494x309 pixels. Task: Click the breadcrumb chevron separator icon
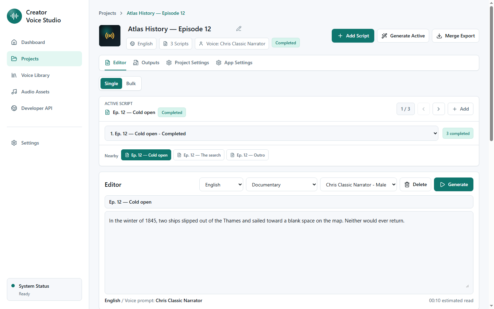(121, 13)
